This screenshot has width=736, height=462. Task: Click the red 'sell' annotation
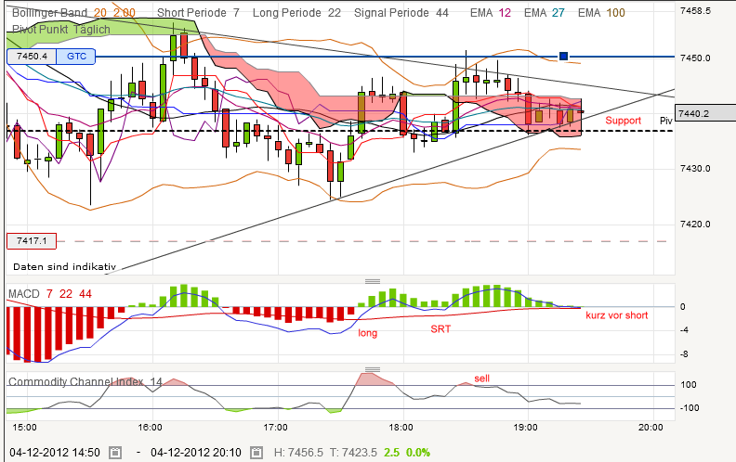click(x=482, y=379)
